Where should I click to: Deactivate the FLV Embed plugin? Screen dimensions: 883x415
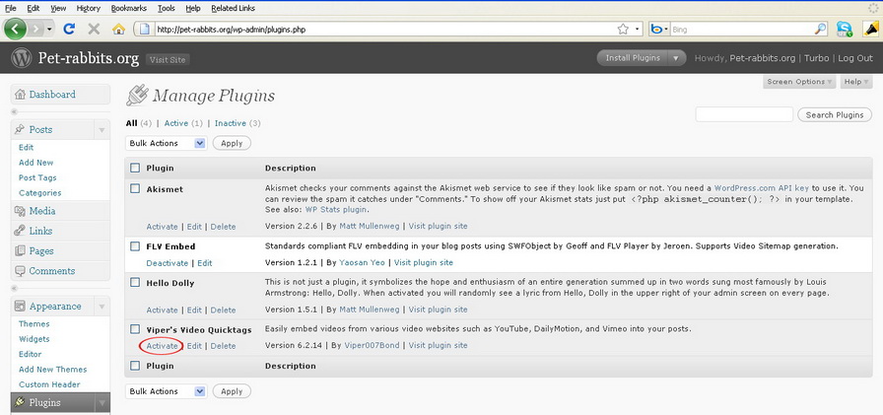coord(168,263)
